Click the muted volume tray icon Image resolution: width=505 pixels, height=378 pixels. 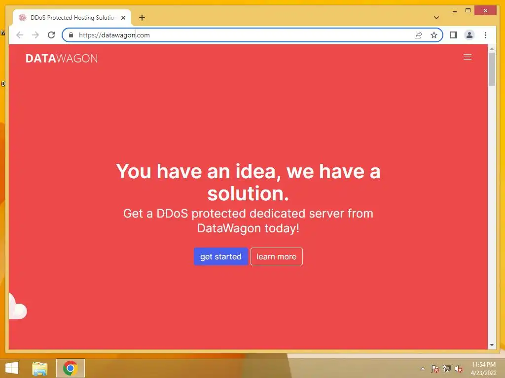(459, 369)
